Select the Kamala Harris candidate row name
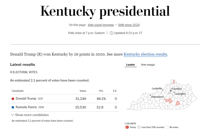 tap(26, 107)
